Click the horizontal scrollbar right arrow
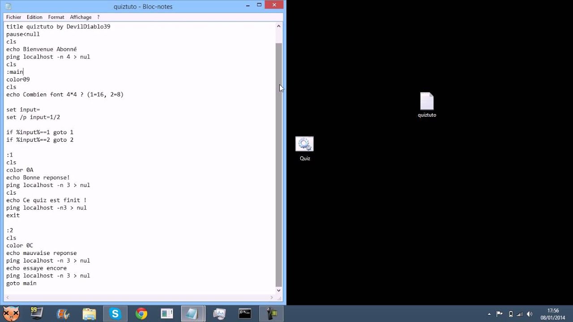 (272, 297)
